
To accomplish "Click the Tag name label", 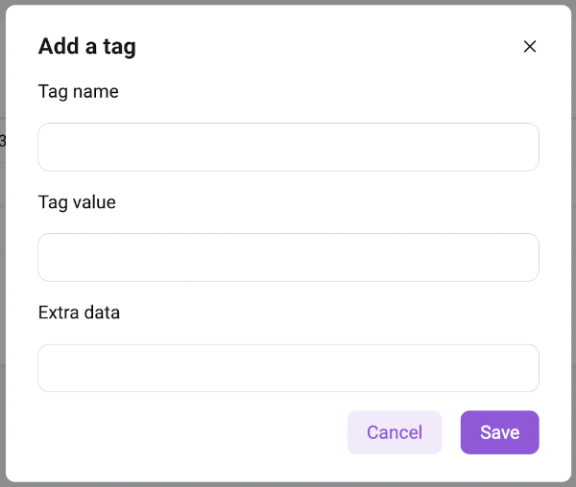I will [79, 92].
